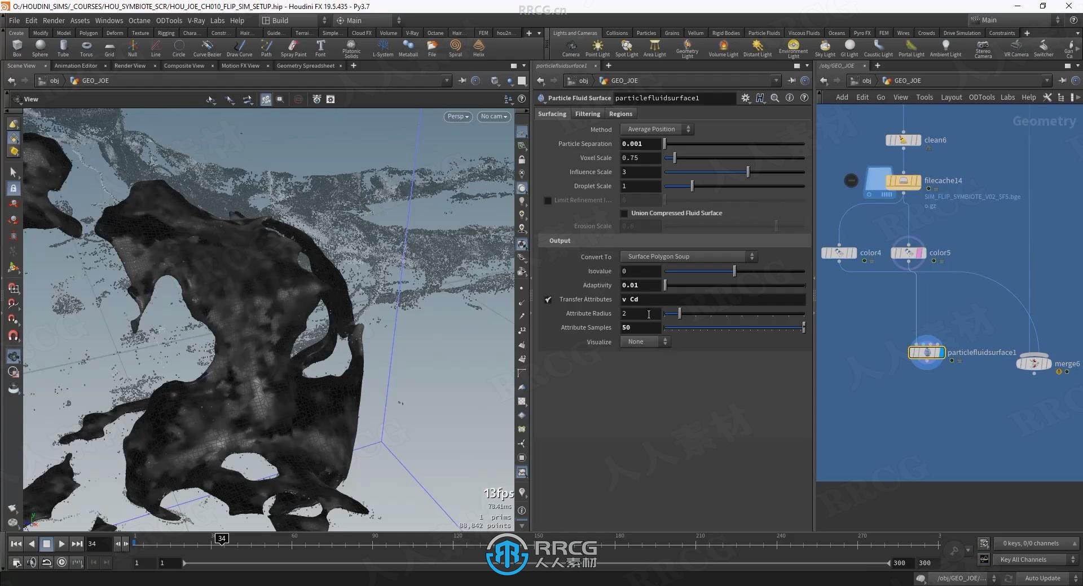Add a Metaball from the shelf
The height and width of the screenshot is (586, 1083).
[x=408, y=48]
